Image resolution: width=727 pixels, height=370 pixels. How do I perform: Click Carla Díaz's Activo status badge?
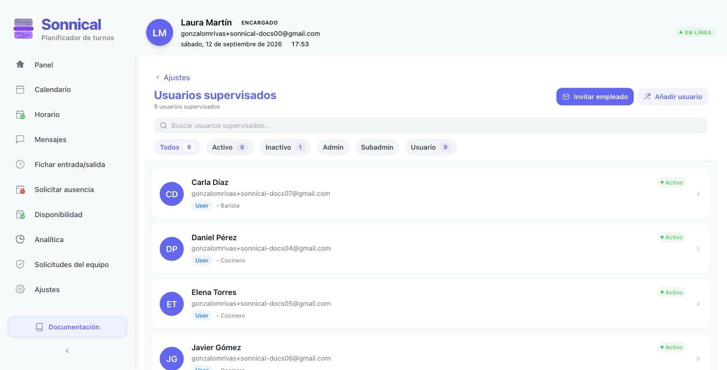[x=671, y=182]
